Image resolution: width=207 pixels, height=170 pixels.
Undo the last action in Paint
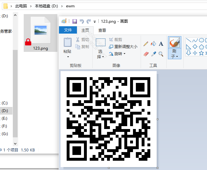click(82, 21)
